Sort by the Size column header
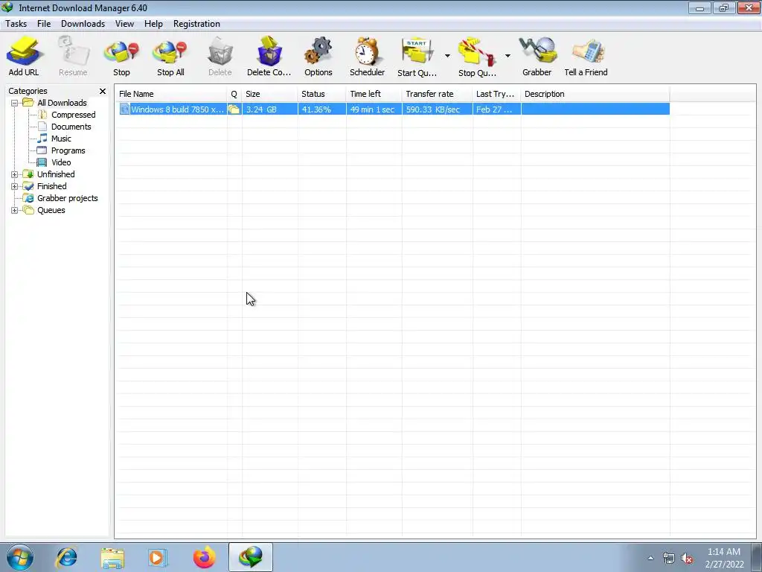762x572 pixels. click(x=269, y=94)
